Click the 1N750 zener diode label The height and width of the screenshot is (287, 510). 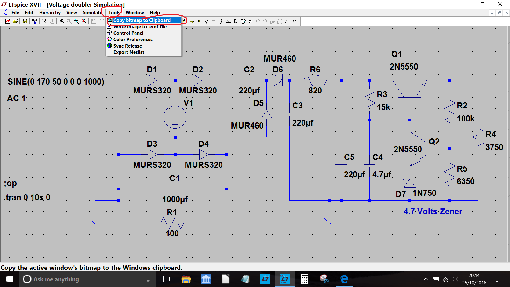click(424, 193)
